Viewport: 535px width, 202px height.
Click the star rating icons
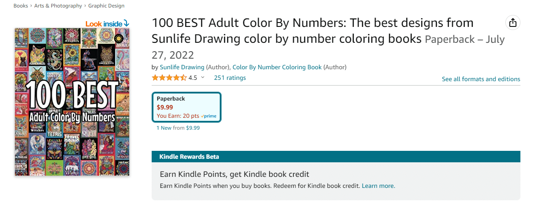click(x=169, y=78)
